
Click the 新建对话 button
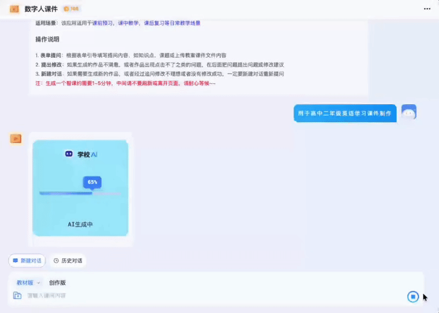[27, 261]
